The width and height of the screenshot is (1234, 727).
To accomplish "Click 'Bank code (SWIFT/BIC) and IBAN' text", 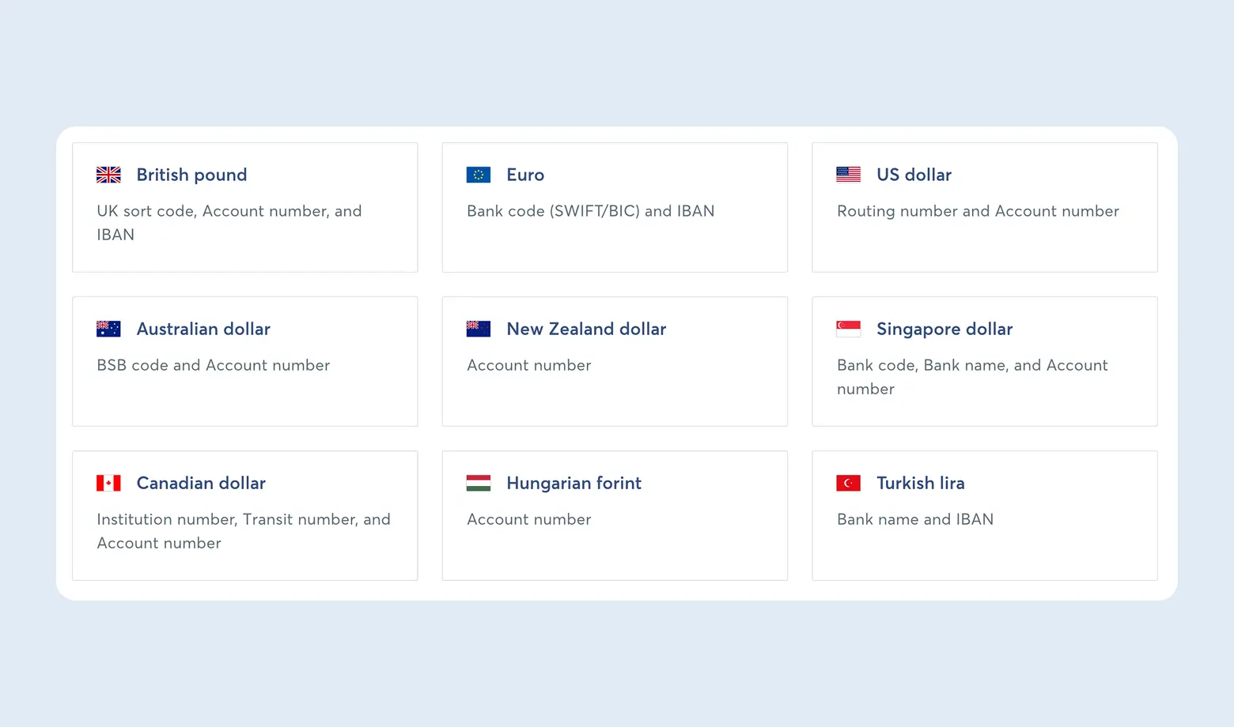I will coord(590,211).
